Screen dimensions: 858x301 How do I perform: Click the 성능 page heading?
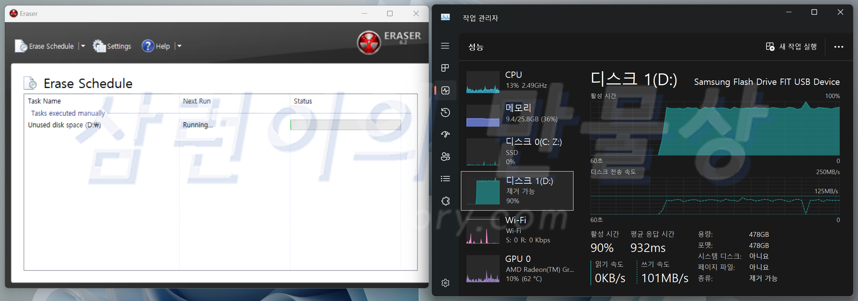(476, 47)
